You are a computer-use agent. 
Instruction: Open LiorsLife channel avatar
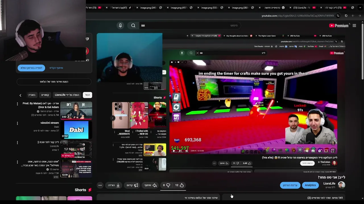pos(342,185)
